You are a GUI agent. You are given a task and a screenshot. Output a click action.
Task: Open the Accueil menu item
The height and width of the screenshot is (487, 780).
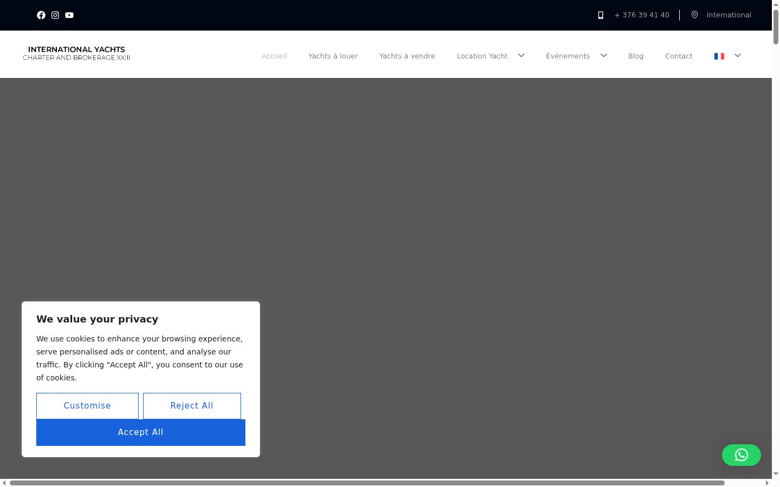274,56
